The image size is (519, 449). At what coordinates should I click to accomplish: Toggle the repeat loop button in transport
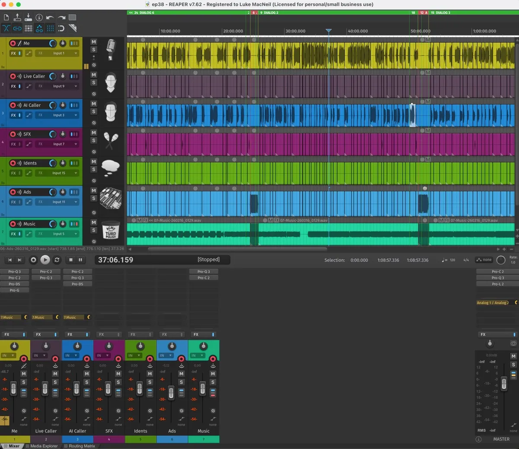tap(57, 260)
